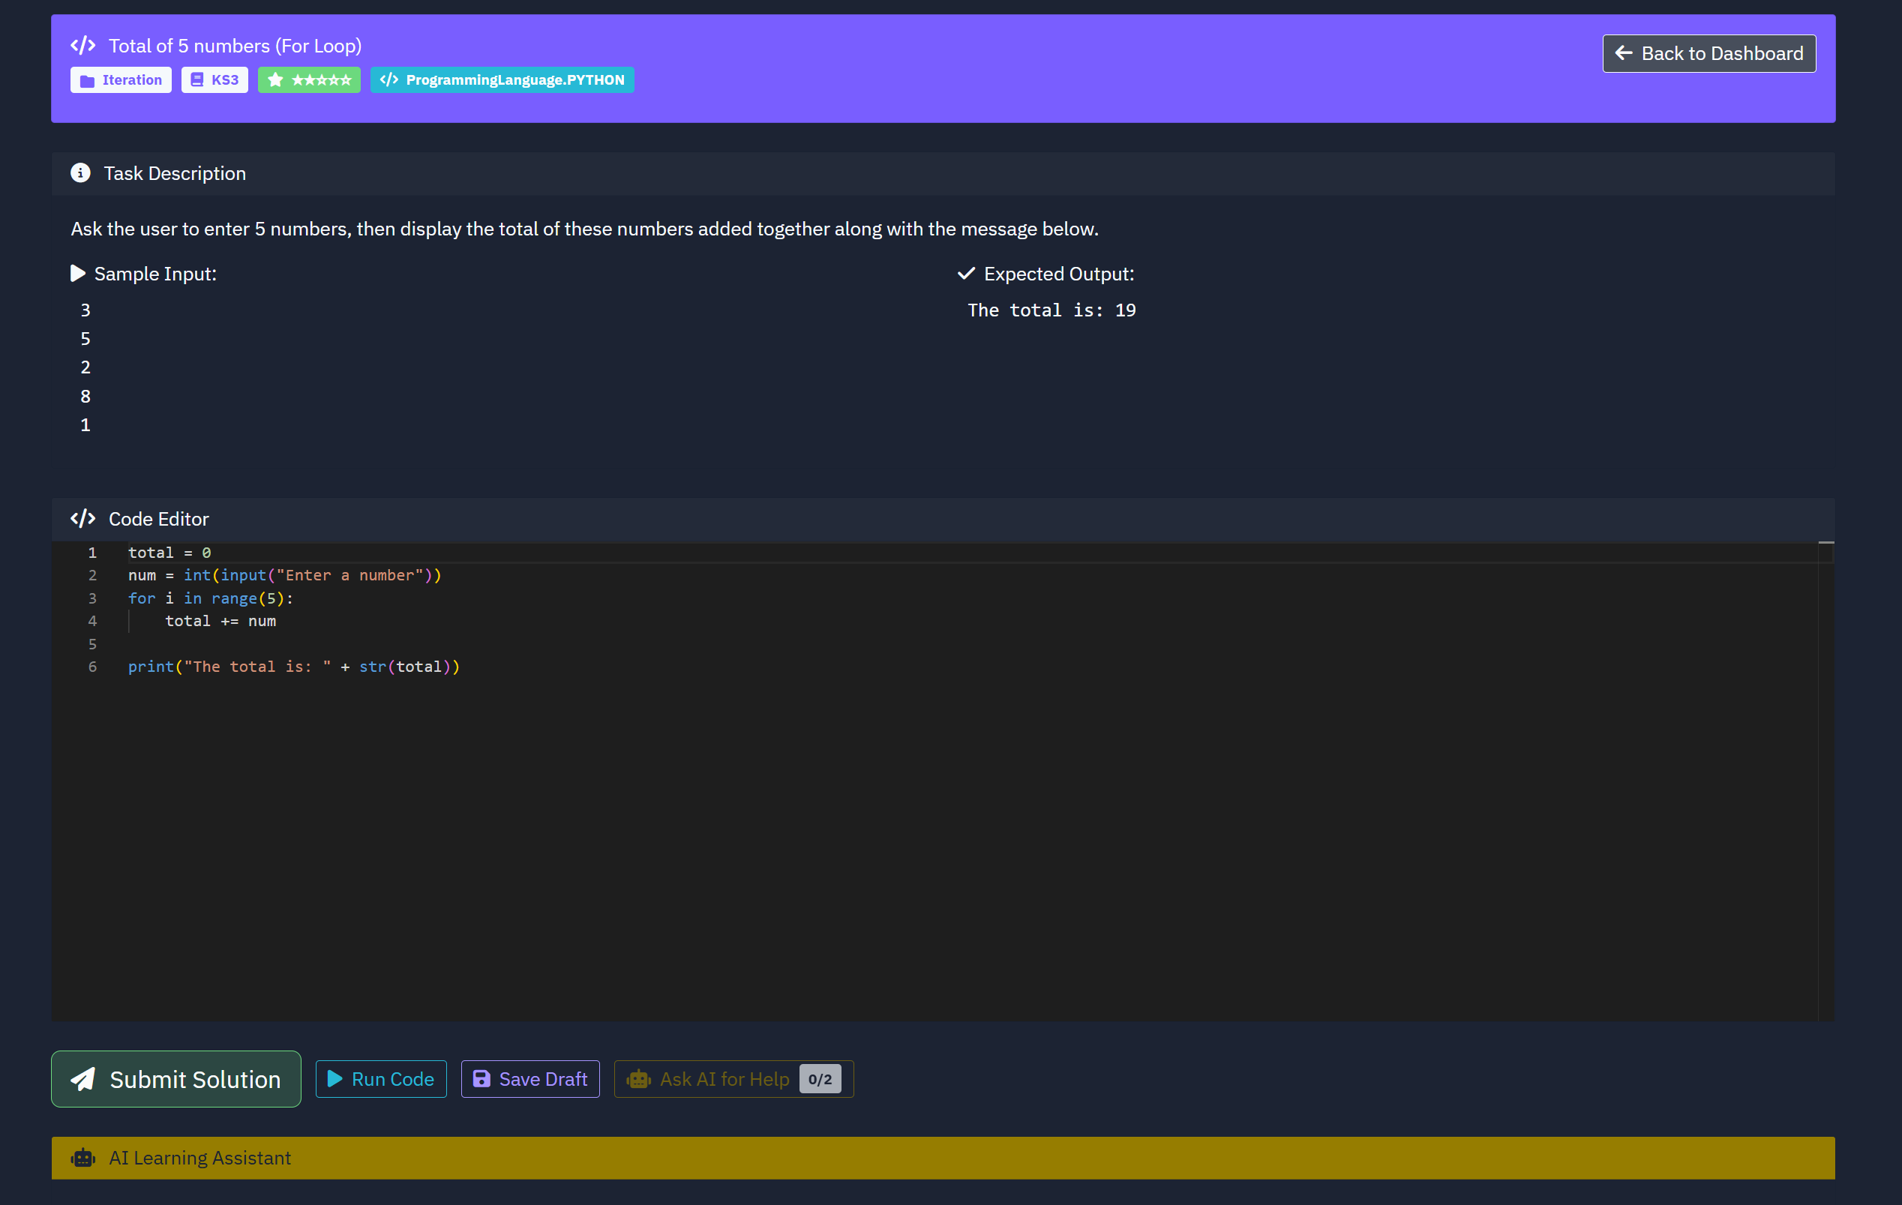Click sample input value 1
Viewport: 1902px width, 1205px height.
(85, 425)
